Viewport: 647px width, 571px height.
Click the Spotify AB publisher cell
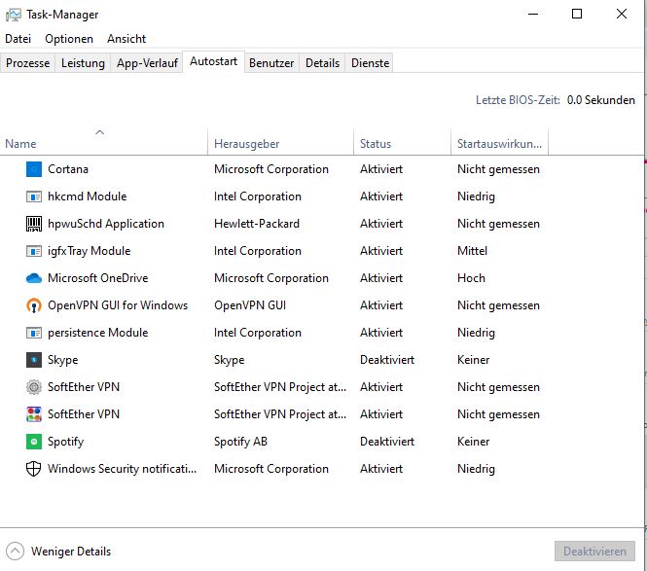point(240,442)
